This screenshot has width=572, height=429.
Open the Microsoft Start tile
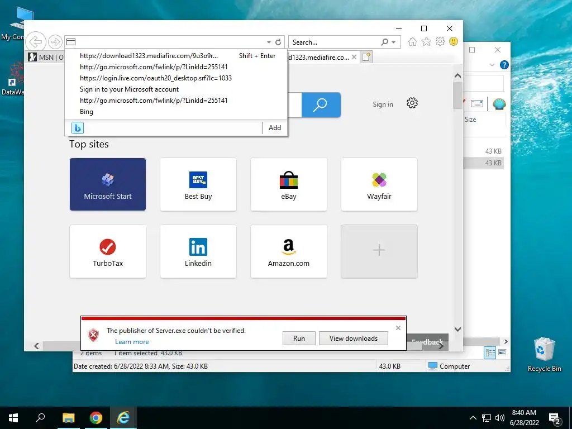108,184
